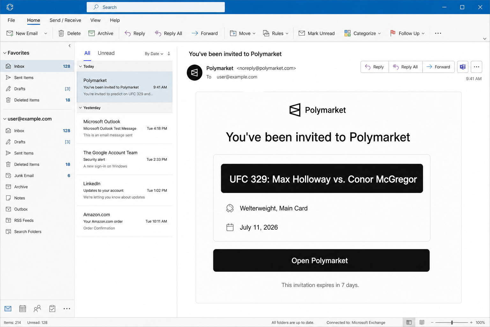Open the Help tab
Screen dimensions: 490x327
click(x=115, y=20)
